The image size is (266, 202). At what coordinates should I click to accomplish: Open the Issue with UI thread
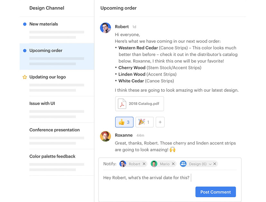[x=57, y=109]
